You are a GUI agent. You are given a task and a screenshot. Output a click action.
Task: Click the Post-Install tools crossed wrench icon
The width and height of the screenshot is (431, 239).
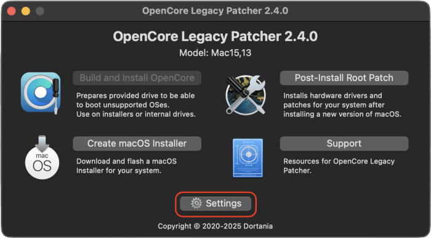click(x=246, y=95)
